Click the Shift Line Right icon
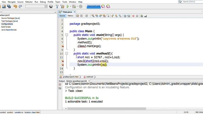 (128, 16)
